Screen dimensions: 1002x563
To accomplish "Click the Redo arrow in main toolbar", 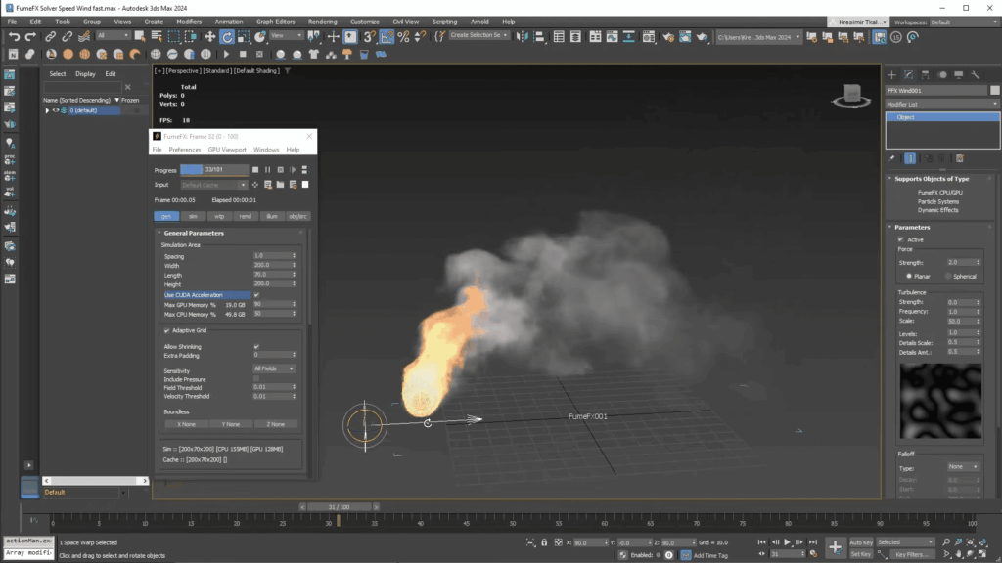I will point(30,37).
